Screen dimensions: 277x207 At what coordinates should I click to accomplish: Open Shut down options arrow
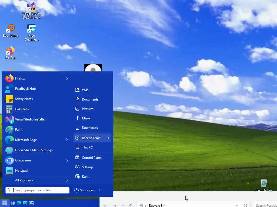[x=100, y=190]
